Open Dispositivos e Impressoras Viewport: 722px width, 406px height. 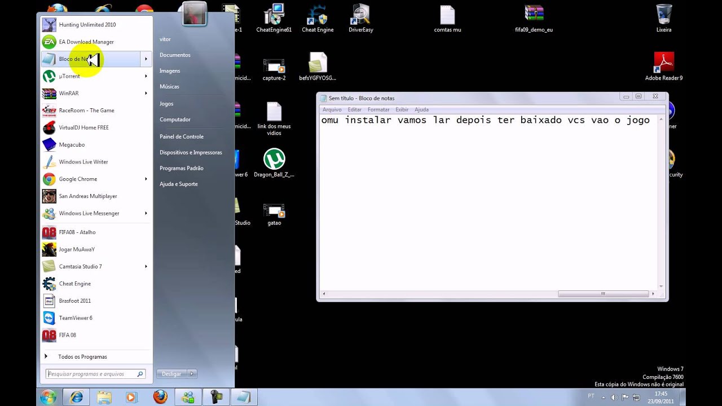click(191, 152)
